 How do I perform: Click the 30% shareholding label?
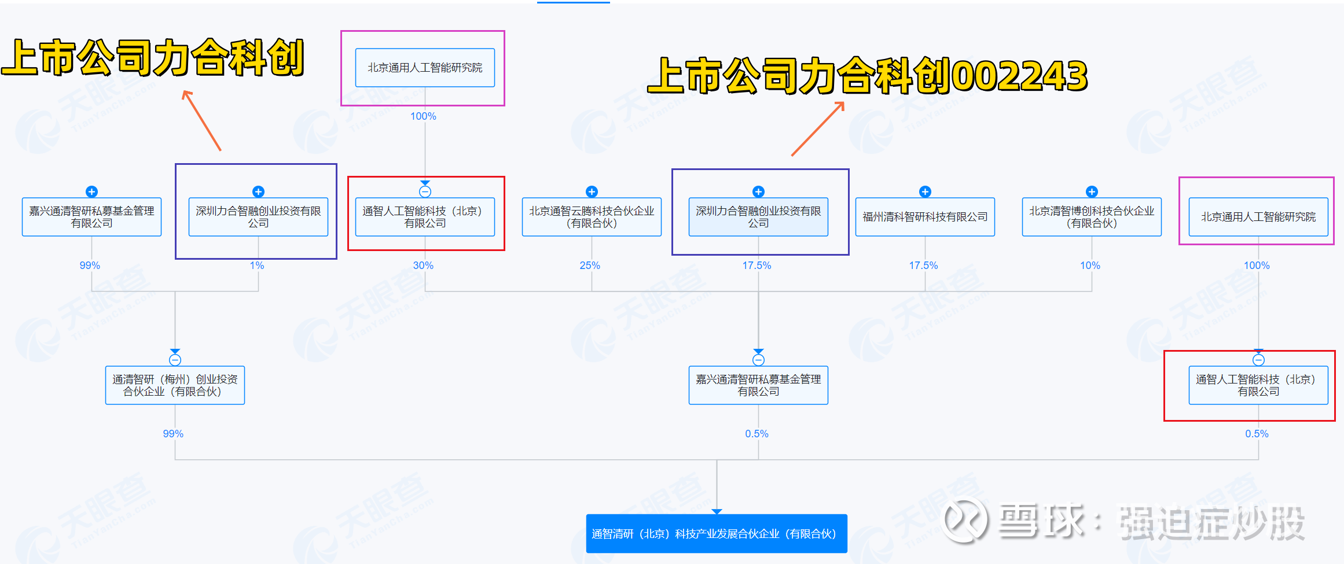pyautogui.click(x=423, y=266)
